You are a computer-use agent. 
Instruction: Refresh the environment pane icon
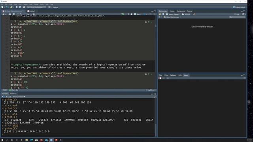coord(243,14)
